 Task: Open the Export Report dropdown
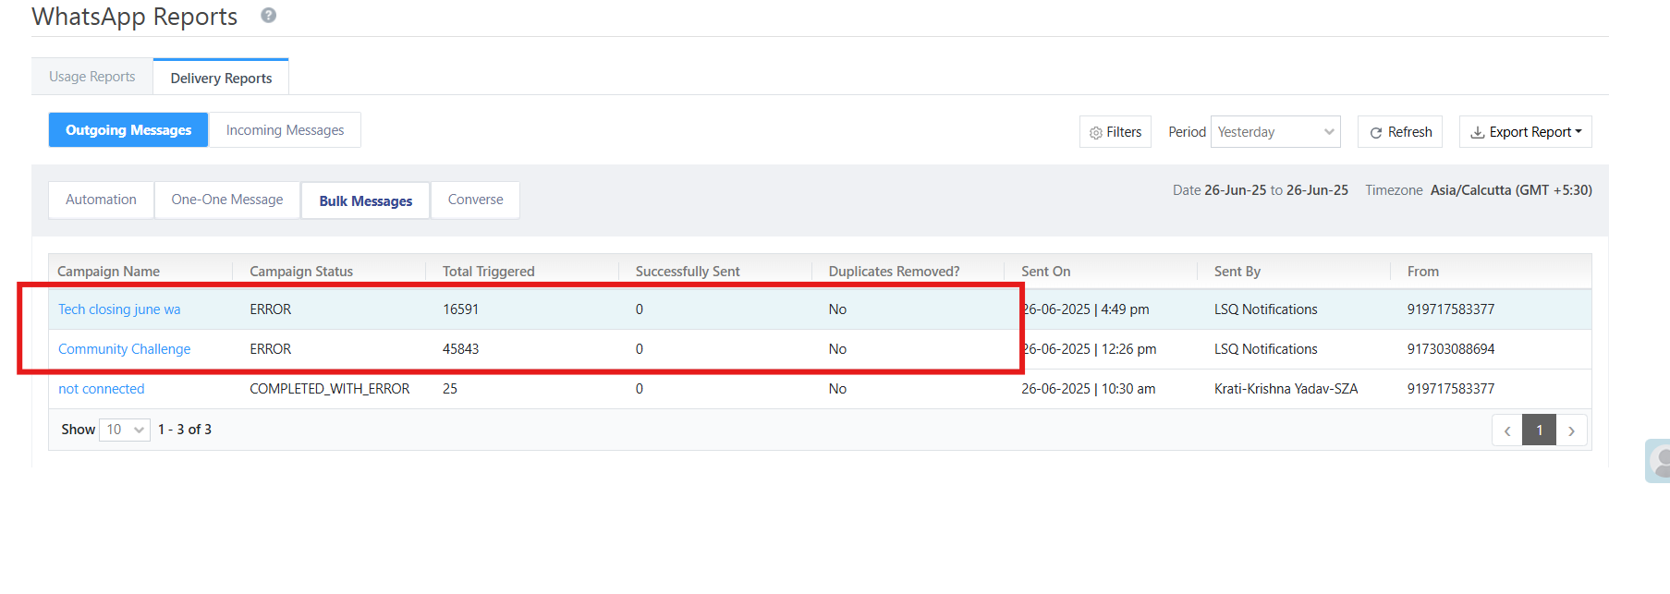1525,132
